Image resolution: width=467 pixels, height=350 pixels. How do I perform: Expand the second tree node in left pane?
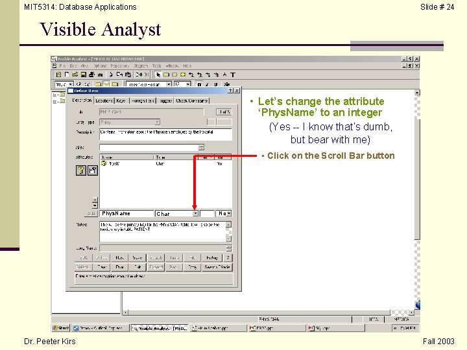pyautogui.click(x=55, y=102)
